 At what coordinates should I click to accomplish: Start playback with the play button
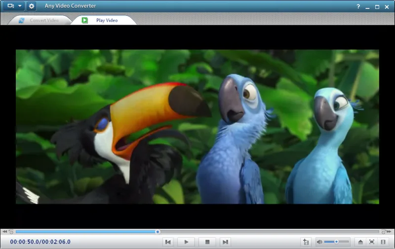point(186,242)
